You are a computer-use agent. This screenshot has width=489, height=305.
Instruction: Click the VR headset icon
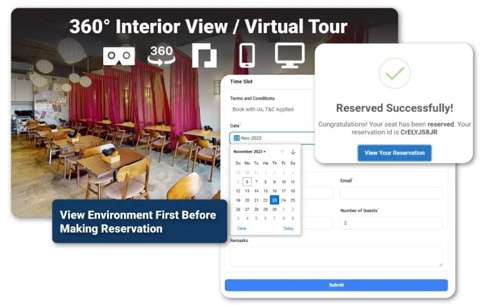119,56
